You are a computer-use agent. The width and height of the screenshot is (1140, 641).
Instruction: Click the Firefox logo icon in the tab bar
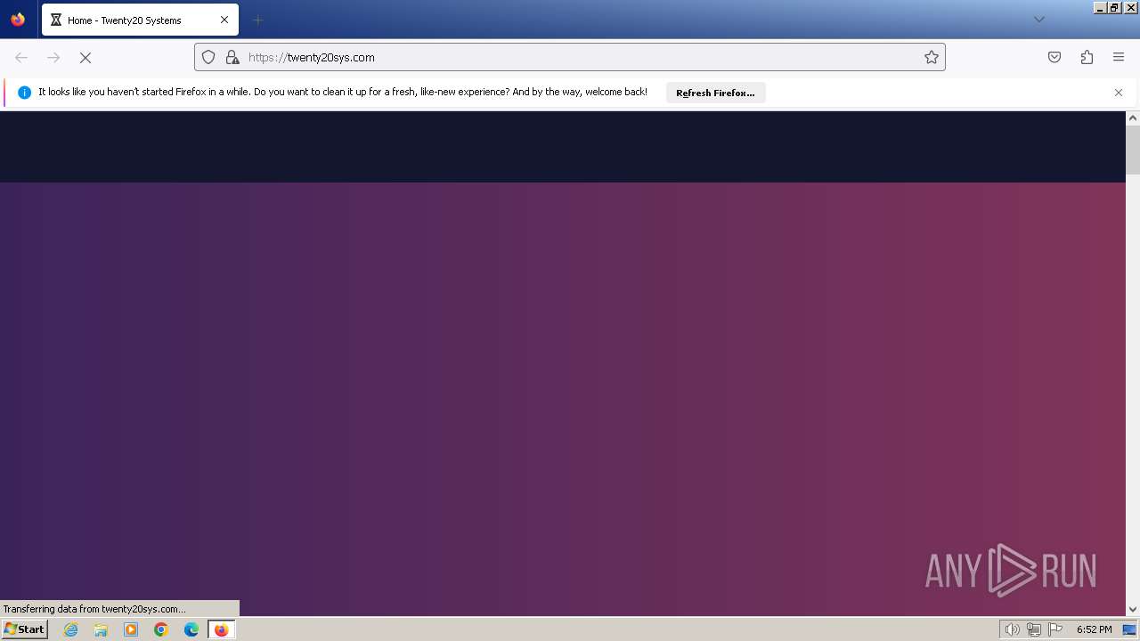18,20
